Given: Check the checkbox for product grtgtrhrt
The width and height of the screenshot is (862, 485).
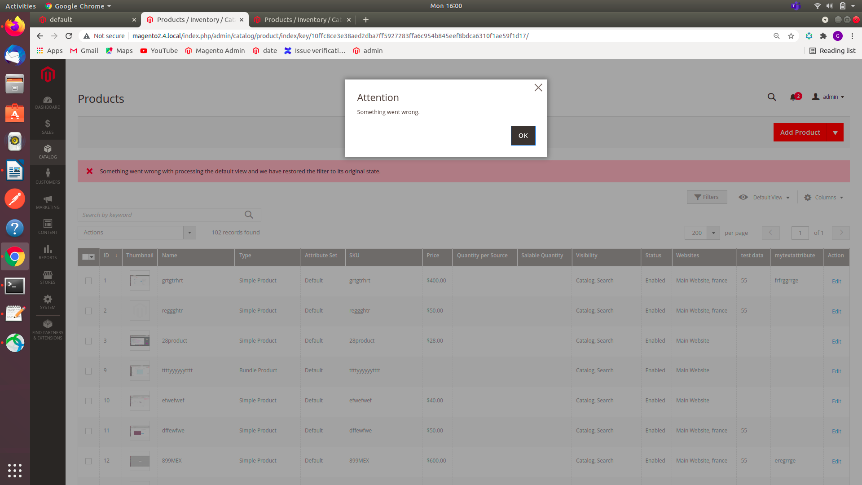Looking at the screenshot, I should [88, 280].
